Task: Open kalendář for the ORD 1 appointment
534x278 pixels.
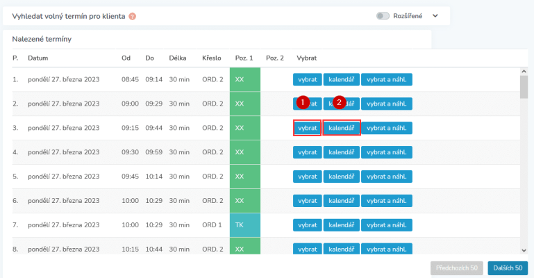Action: point(341,225)
